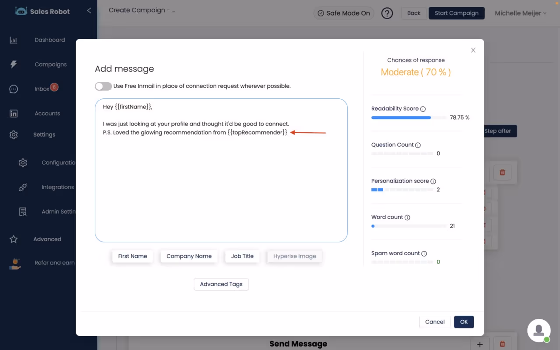Go to Accounts via the LinkedIn icon
This screenshot has height=350, width=560.
[14, 113]
